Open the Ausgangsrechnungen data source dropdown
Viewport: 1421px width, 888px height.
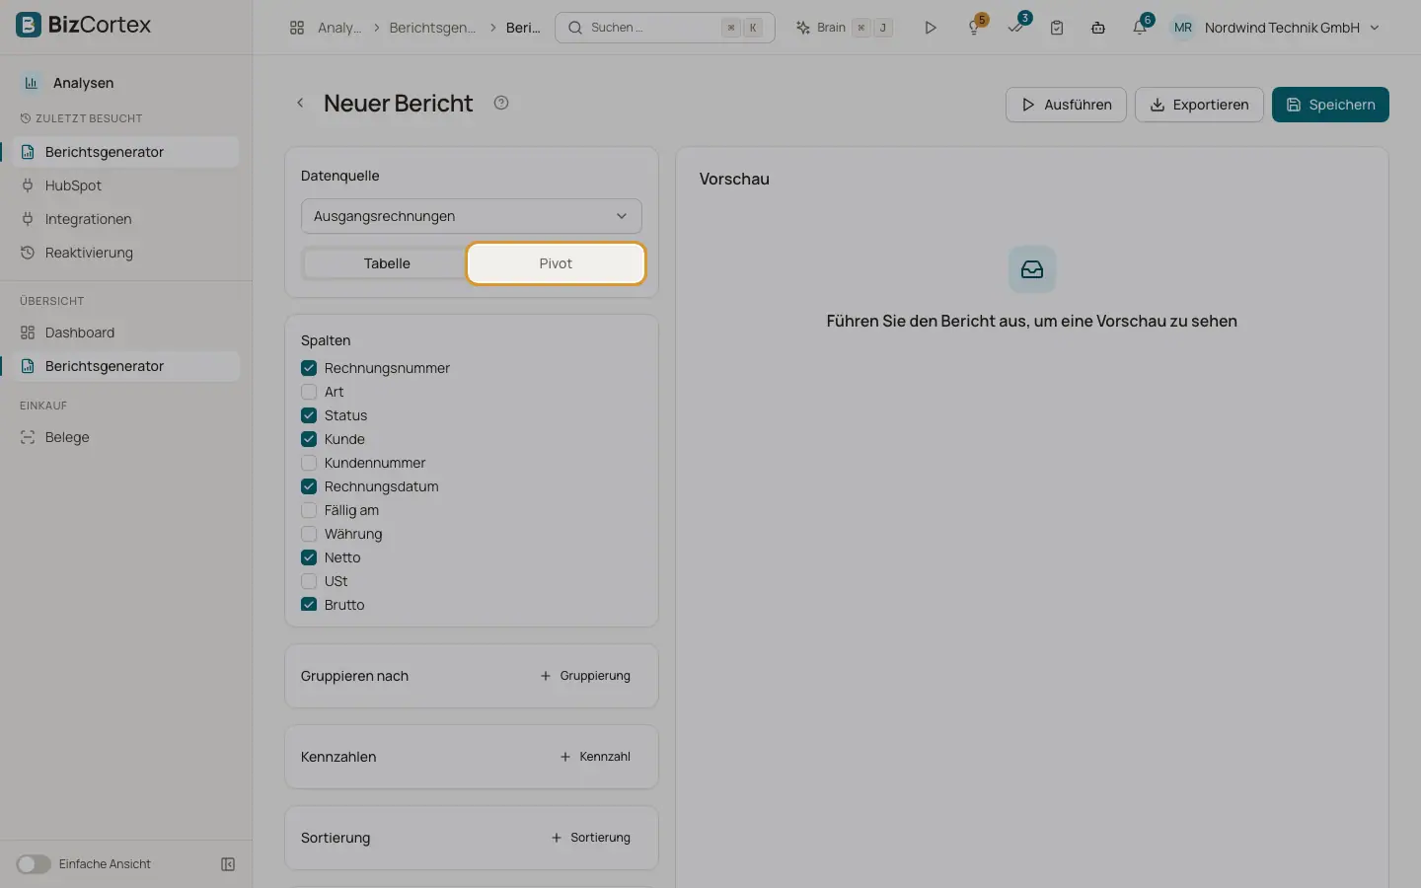tap(472, 216)
